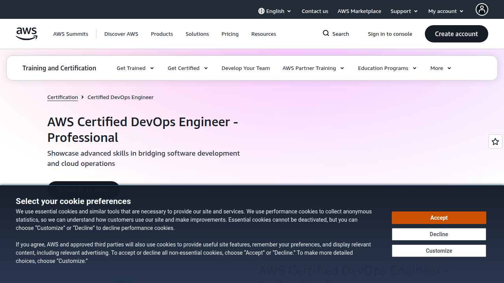504x283 pixels.
Task: Accept all cookies
Action: pos(439,218)
